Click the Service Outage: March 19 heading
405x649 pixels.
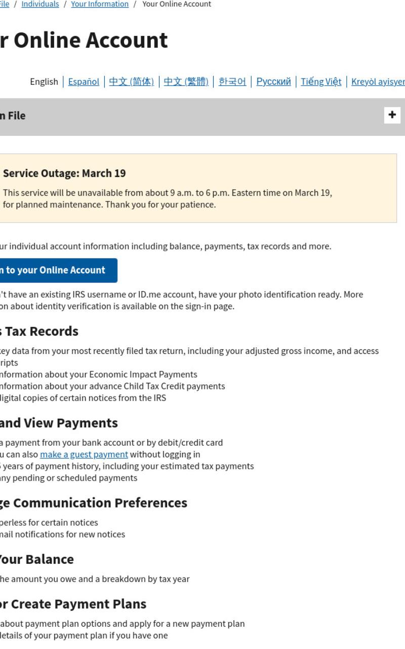click(x=64, y=173)
